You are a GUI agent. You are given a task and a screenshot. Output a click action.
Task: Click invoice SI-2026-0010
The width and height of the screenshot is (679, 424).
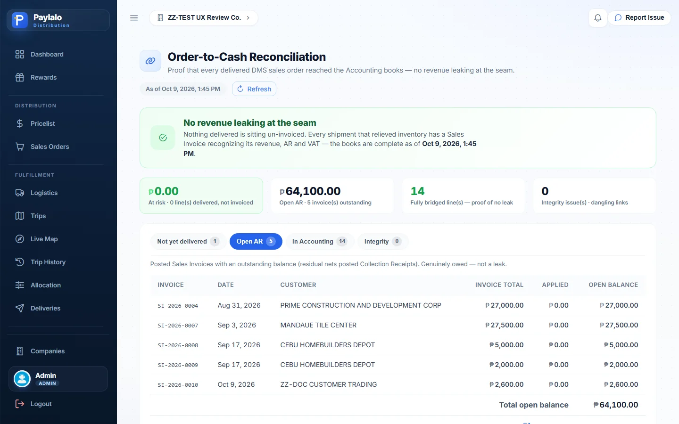(178, 385)
